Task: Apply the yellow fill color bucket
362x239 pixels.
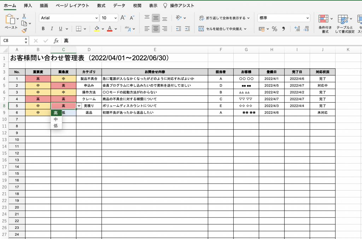Action: click(x=97, y=29)
